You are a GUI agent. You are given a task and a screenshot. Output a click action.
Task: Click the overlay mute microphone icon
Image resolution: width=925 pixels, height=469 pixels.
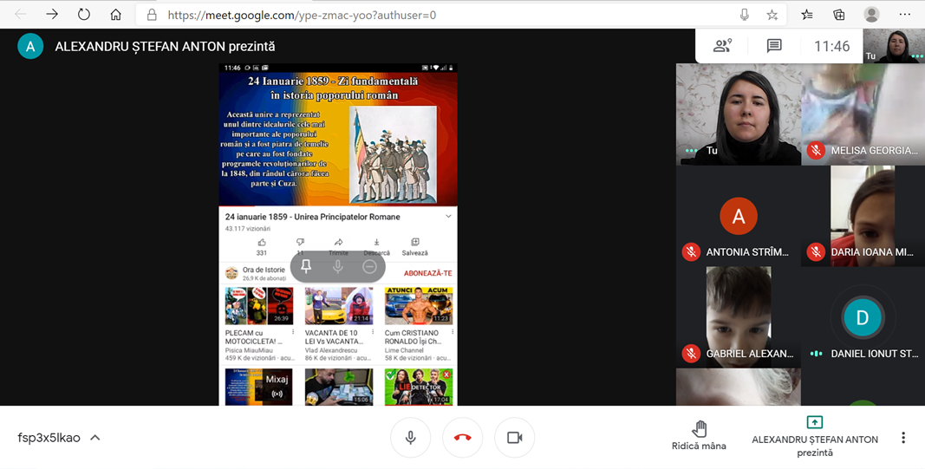coord(338,267)
